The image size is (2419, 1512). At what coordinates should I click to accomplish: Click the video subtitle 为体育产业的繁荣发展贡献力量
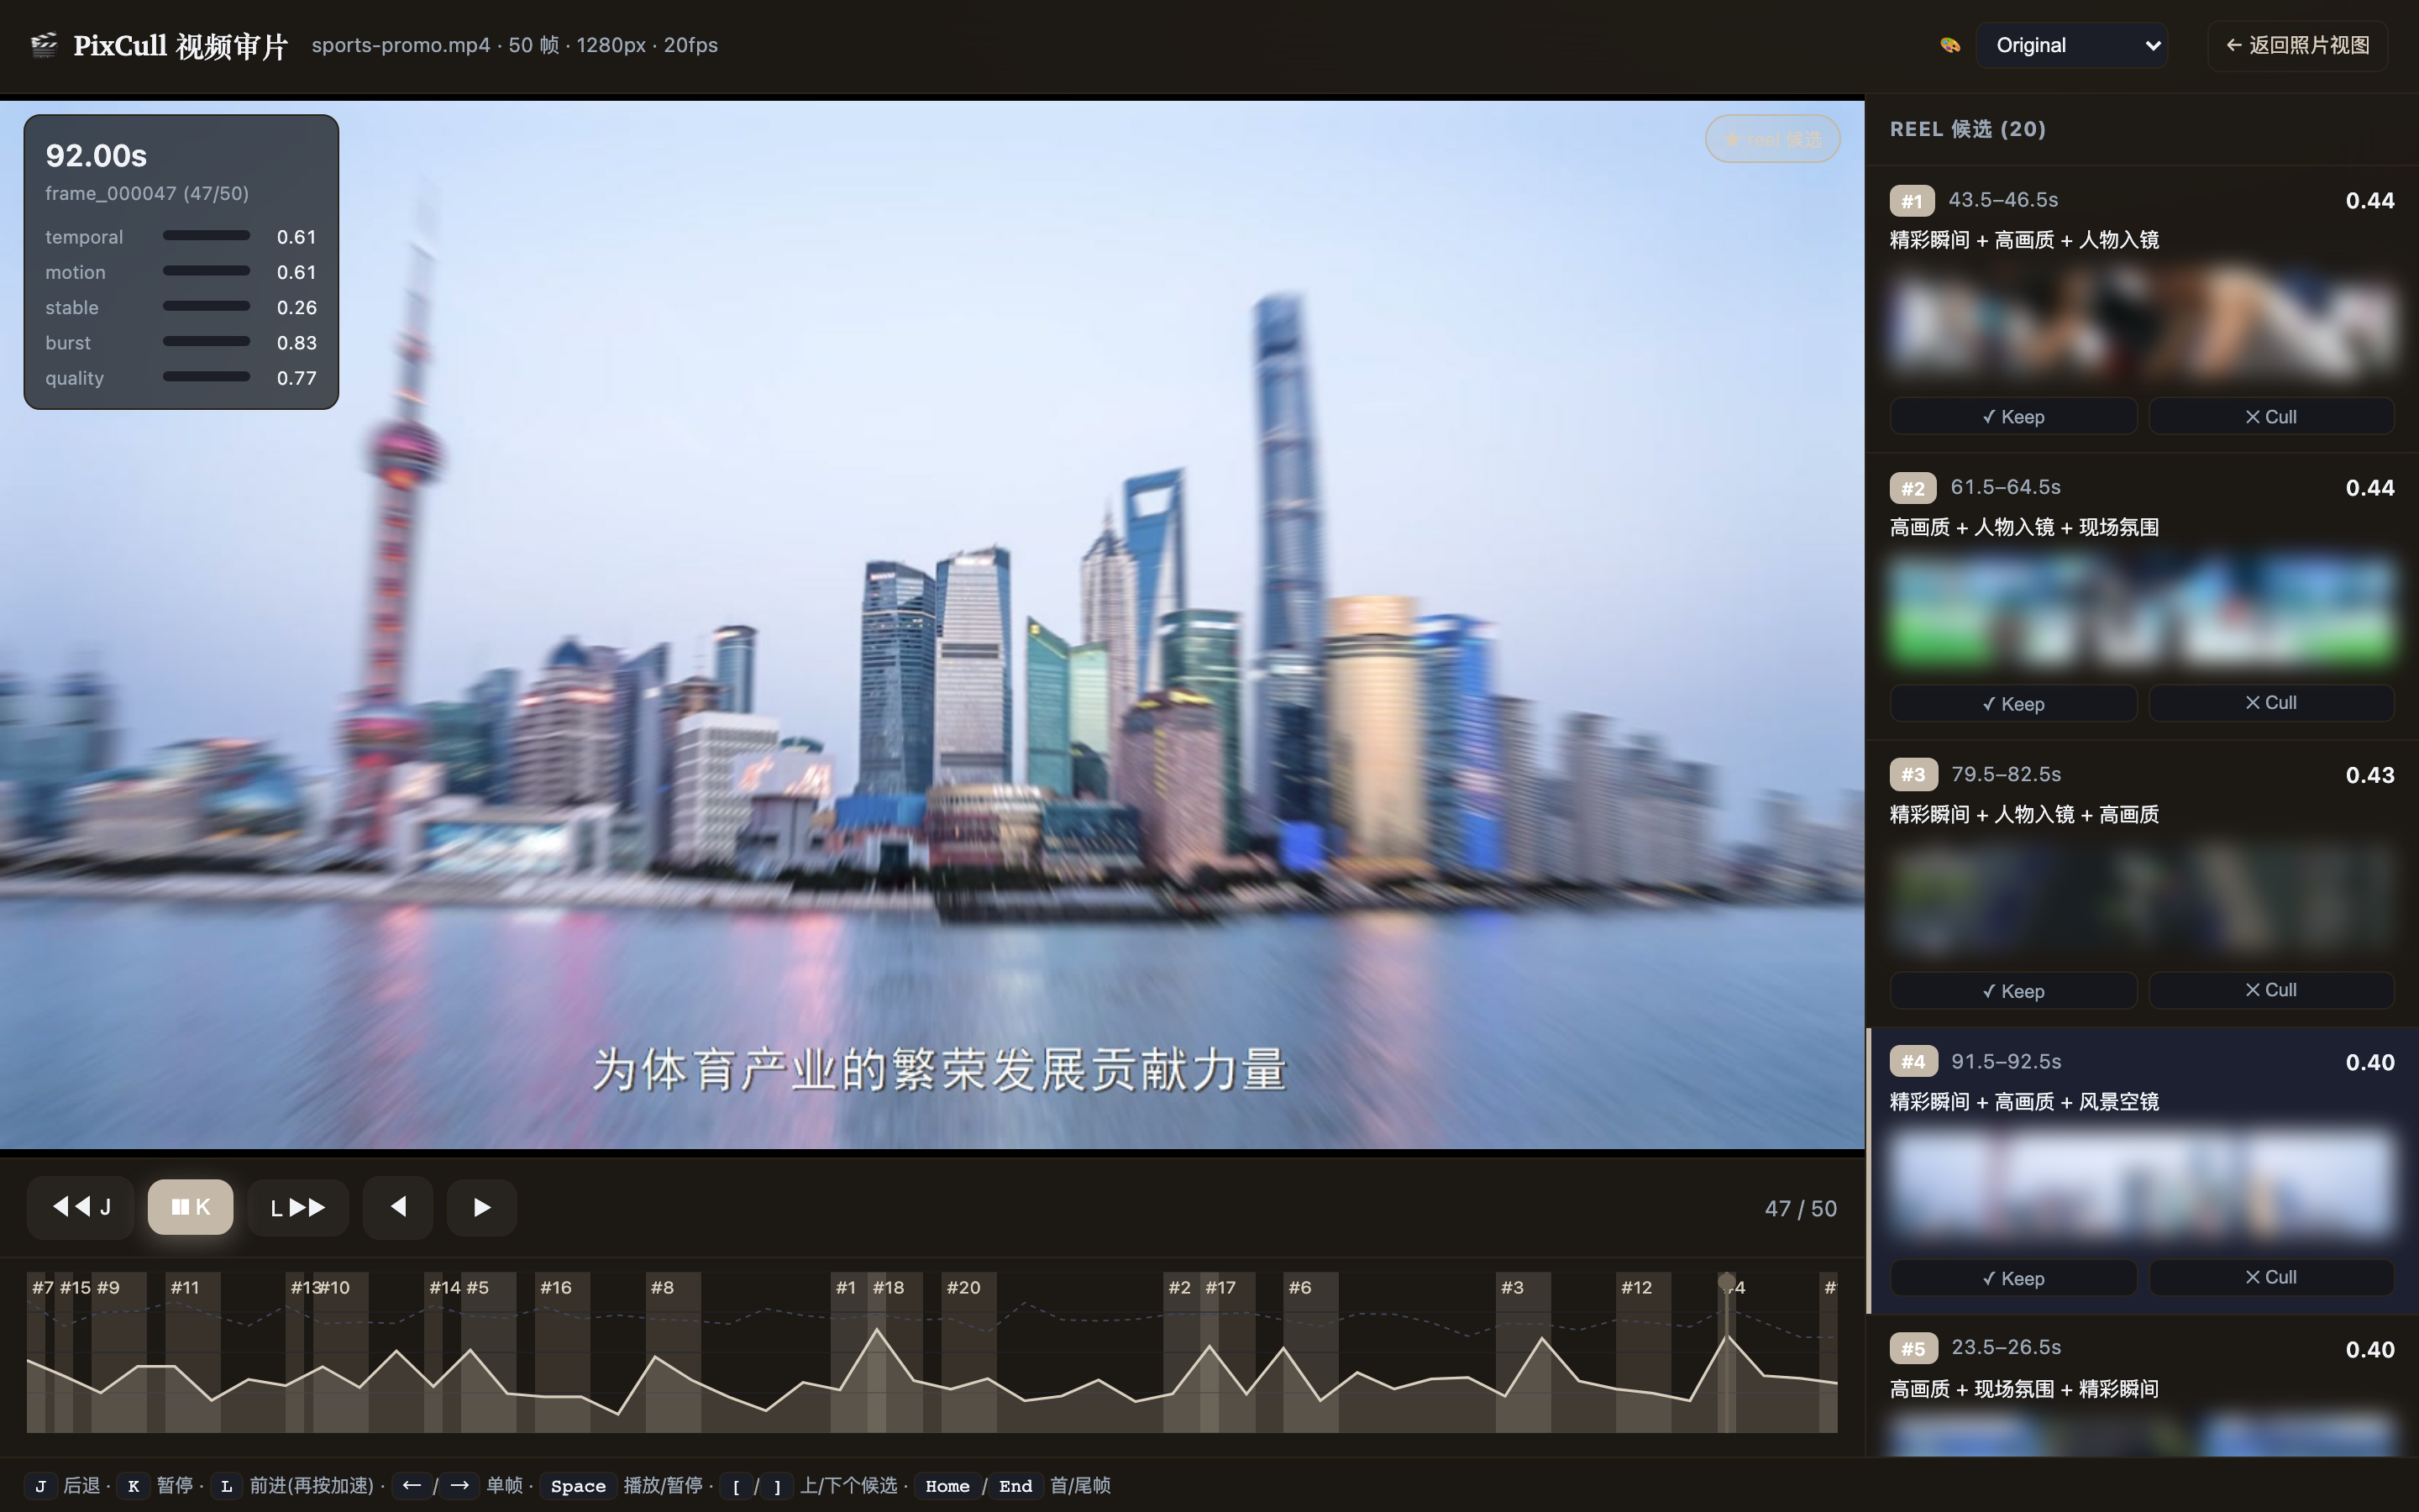940,1069
